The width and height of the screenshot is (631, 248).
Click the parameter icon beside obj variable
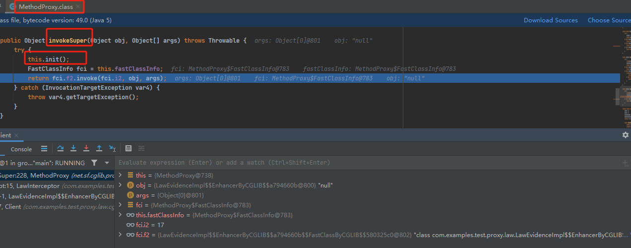click(130, 185)
